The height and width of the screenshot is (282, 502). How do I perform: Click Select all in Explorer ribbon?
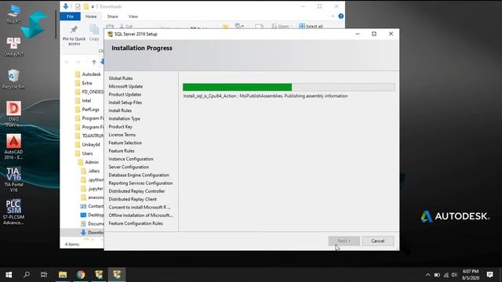point(311,26)
